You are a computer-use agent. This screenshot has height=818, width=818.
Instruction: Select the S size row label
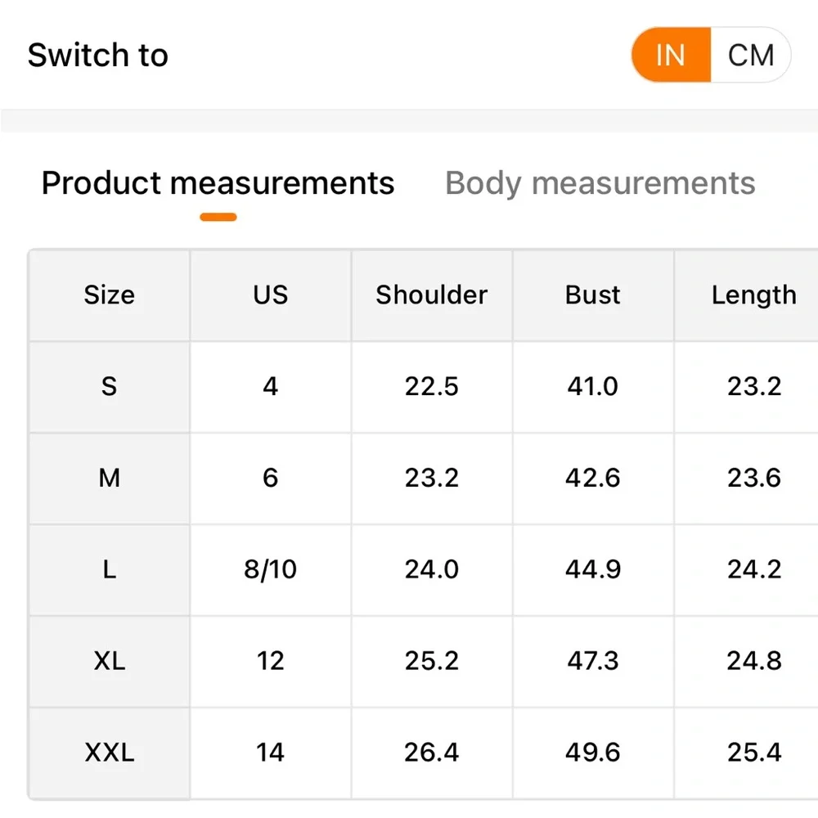point(110,387)
